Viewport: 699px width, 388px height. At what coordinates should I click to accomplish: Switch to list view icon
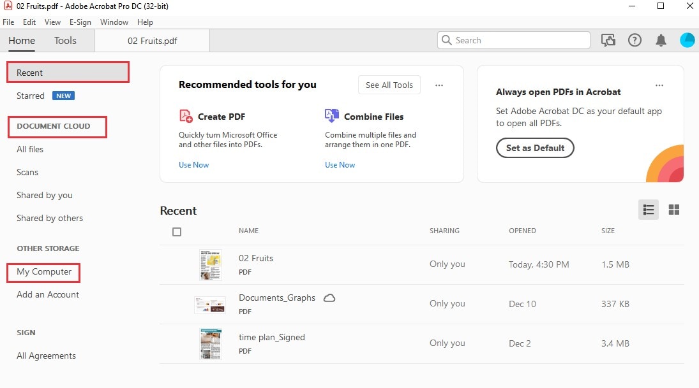(648, 210)
